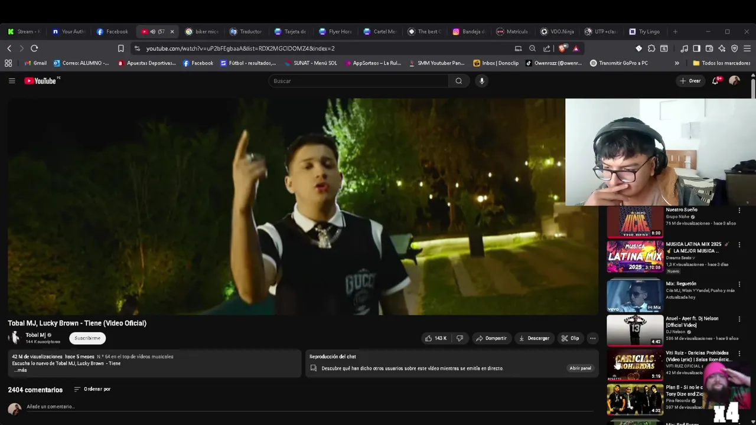Go to the YouTube home logo

41,81
